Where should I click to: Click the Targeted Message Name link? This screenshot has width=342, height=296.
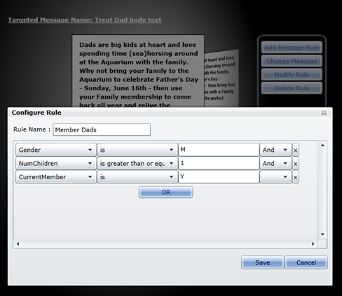click(85, 20)
